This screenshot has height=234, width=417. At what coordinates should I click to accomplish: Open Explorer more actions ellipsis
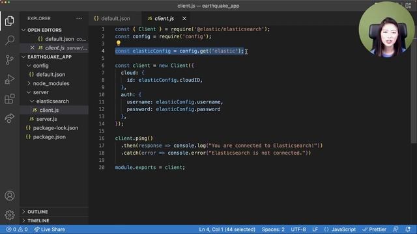click(79, 18)
